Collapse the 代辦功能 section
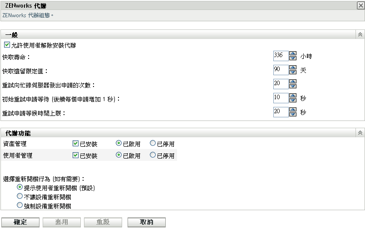 coord(360,133)
